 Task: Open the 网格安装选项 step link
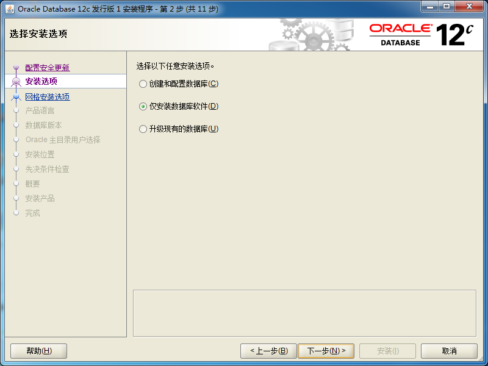[48, 97]
